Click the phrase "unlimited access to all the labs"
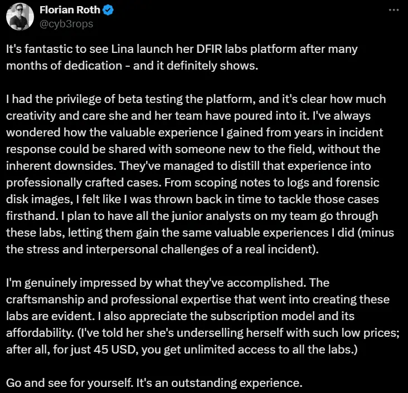 pyautogui.click(x=269, y=350)
